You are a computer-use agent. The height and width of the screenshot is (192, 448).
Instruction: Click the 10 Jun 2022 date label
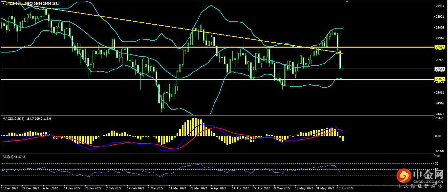point(345,189)
